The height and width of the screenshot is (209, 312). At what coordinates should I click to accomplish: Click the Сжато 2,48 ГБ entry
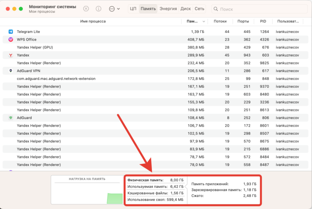coord(224,195)
